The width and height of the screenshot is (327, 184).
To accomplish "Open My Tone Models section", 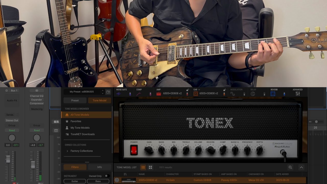I will [86, 128].
